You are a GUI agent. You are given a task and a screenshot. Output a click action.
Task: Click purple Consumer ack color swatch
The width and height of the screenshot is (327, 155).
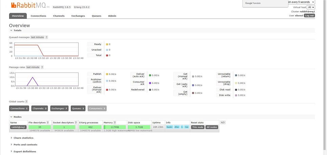pos(150,83)
